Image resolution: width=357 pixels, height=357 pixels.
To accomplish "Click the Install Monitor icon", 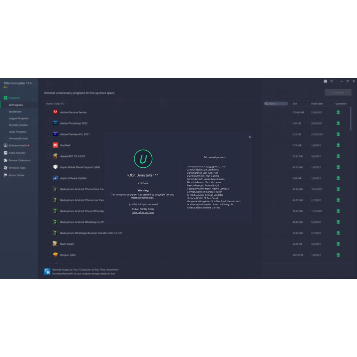I will coord(6,153).
